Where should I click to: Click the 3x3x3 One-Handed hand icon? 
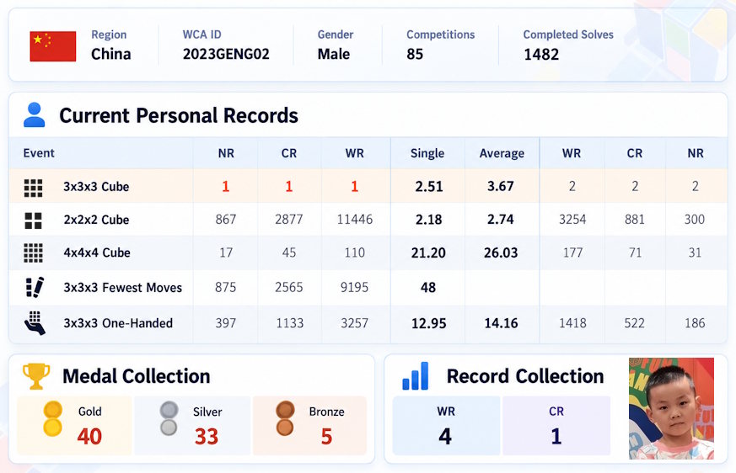35,323
